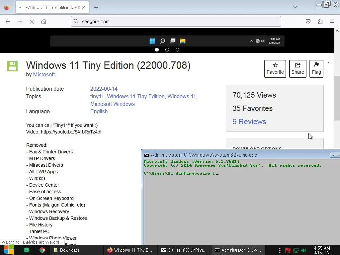Close the Windows 11 Tiny Edition tab
Image resolution: width=340 pixels, height=255 pixels.
coord(84,7)
